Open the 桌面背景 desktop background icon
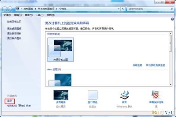The height and width of the screenshot is (117, 176). coord(61,95)
